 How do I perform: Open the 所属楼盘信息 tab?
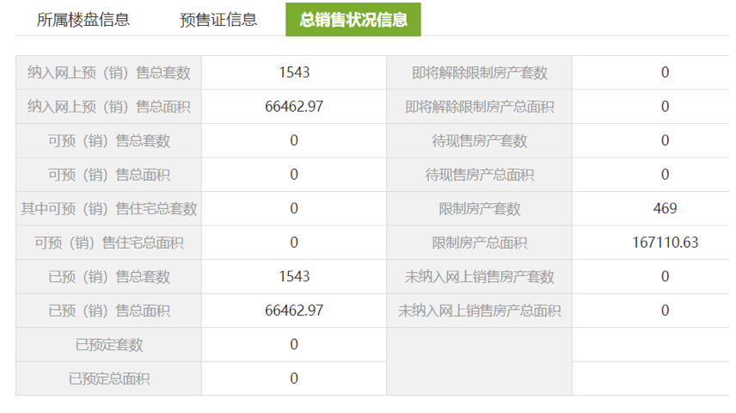[x=83, y=20]
